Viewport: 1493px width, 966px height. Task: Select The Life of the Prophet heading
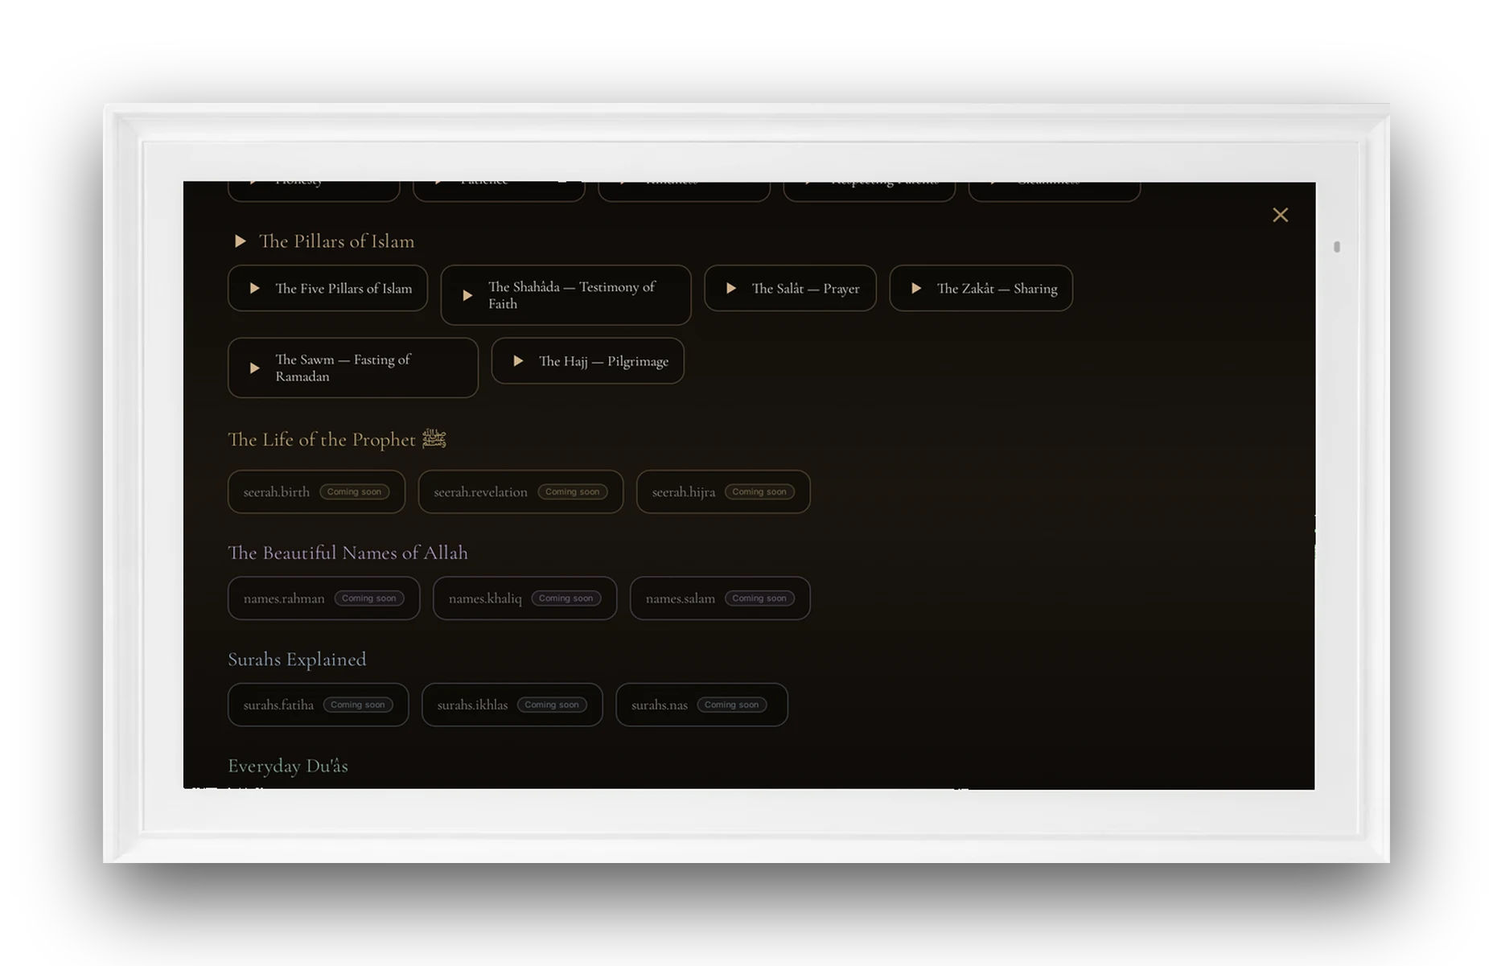pyautogui.click(x=322, y=439)
